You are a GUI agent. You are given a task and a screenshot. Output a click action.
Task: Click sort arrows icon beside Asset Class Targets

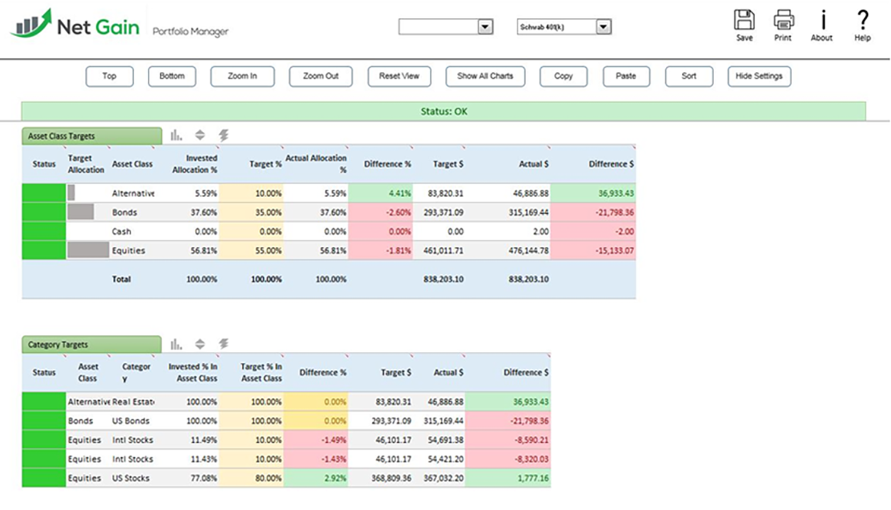pyautogui.click(x=200, y=135)
